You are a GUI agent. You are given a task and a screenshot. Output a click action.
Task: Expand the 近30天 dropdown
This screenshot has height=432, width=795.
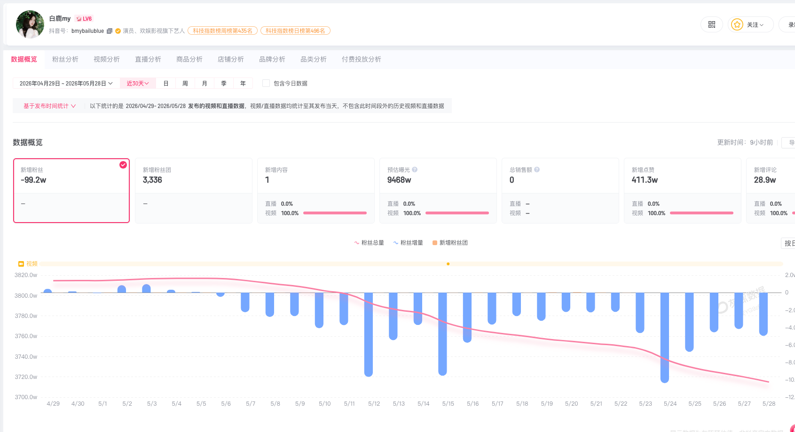coord(138,83)
